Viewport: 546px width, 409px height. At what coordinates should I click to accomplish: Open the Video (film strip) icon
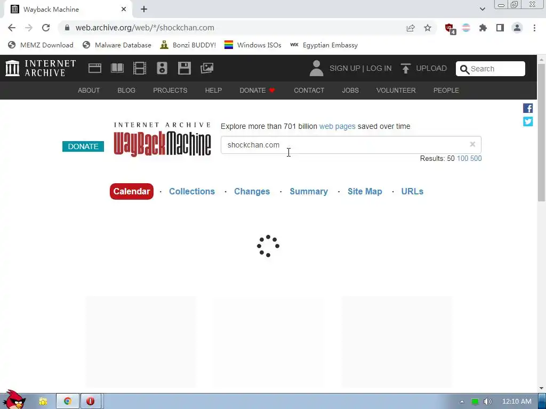(140, 68)
